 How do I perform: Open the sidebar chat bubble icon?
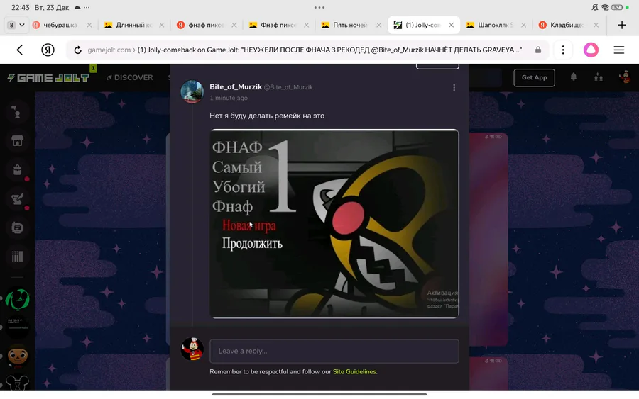pyautogui.click(x=17, y=227)
